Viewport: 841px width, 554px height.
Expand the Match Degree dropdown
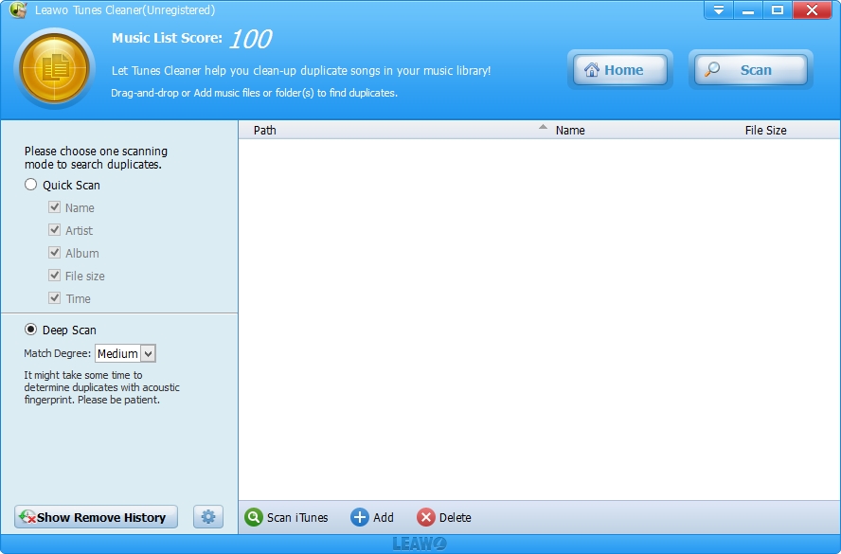pos(148,353)
